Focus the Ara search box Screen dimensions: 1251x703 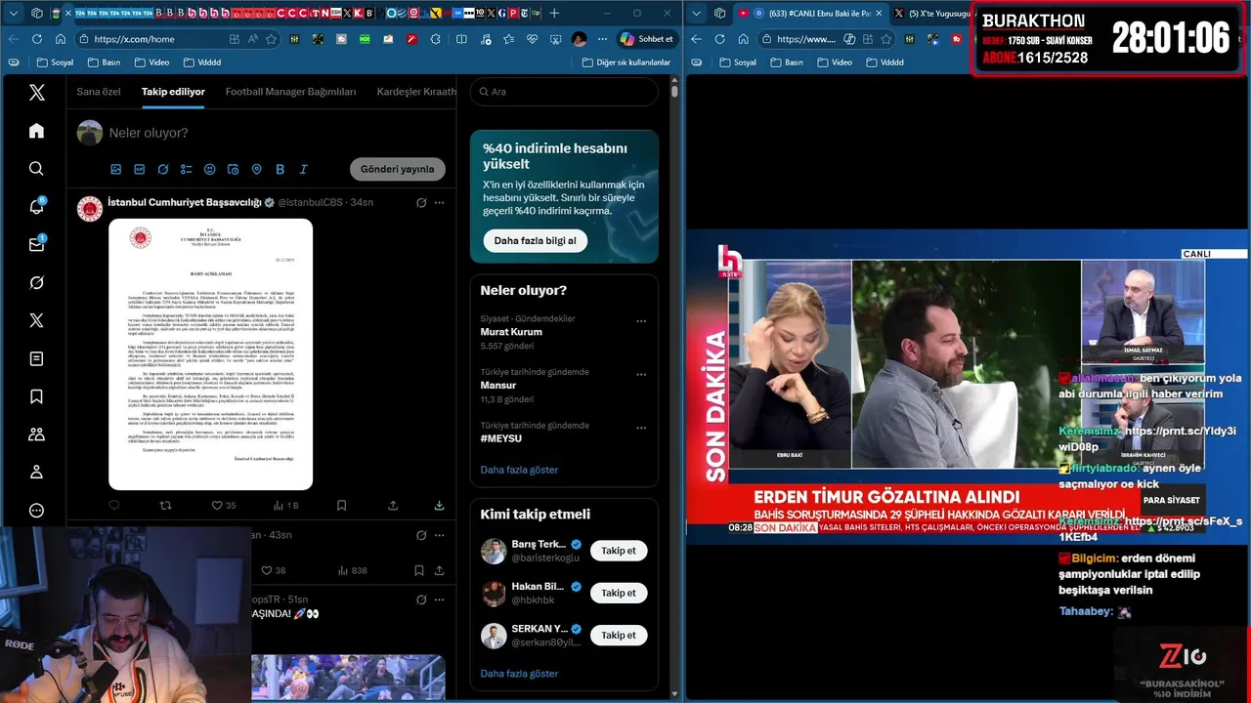click(564, 92)
